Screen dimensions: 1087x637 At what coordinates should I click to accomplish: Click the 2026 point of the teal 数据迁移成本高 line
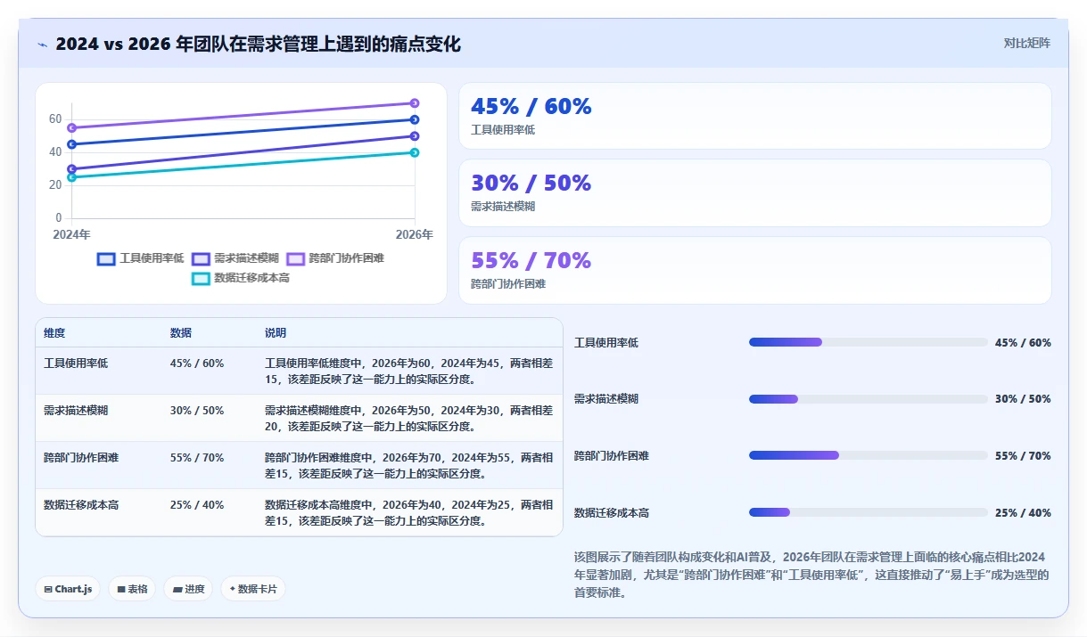coord(415,152)
